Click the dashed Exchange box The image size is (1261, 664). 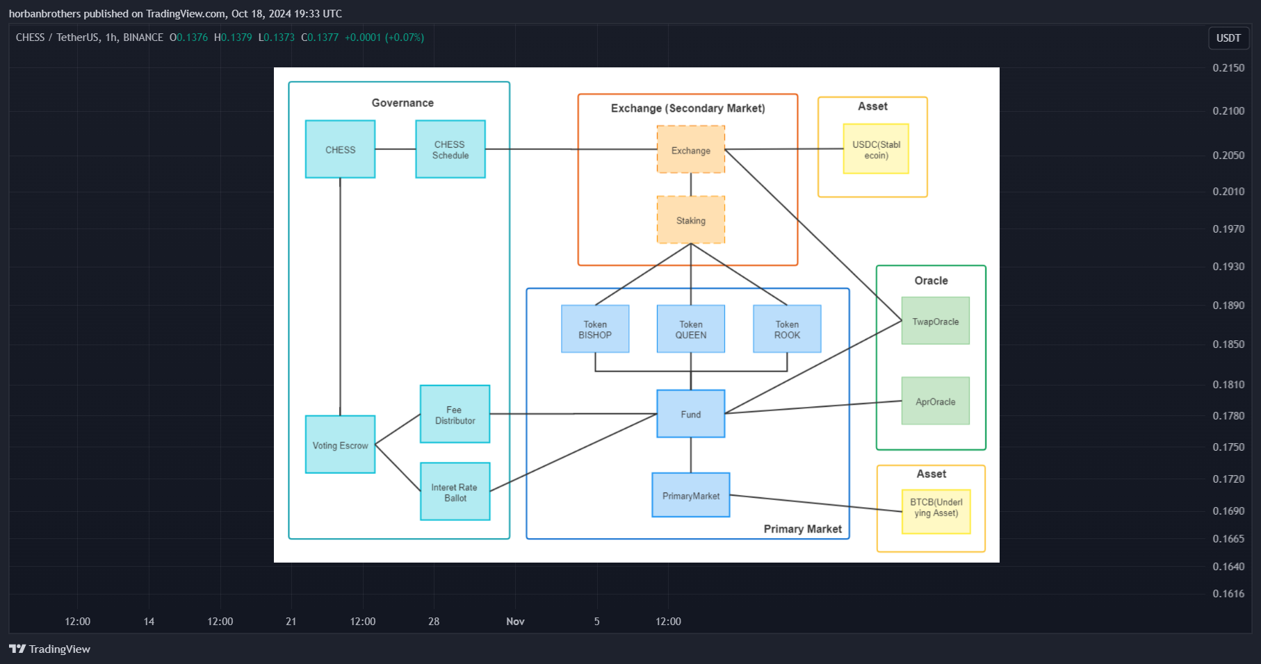click(691, 149)
